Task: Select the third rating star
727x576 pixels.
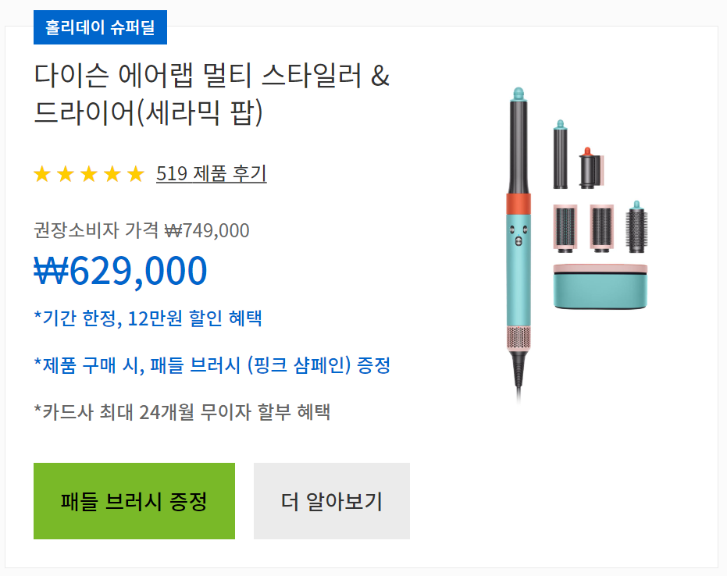Action: click(88, 174)
